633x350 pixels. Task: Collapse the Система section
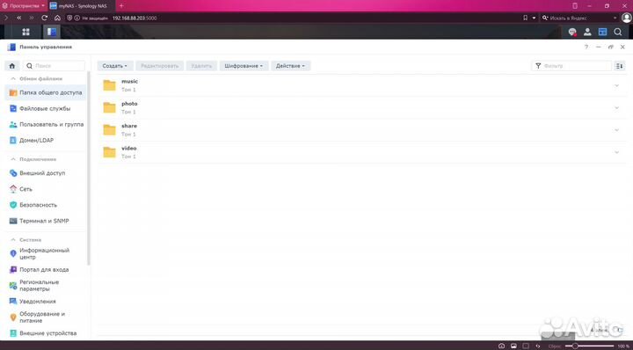tap(13, 240)
